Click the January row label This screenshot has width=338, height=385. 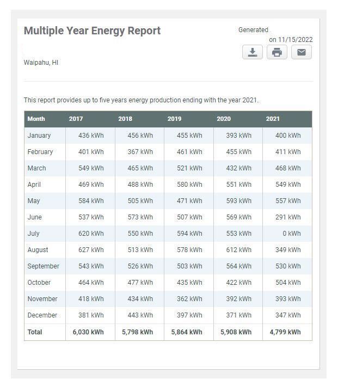pos(39,136)
